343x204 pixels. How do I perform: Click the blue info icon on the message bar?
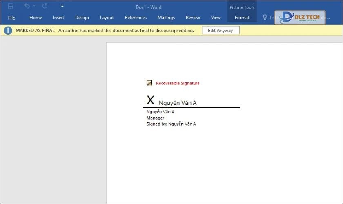coord(8,31)
